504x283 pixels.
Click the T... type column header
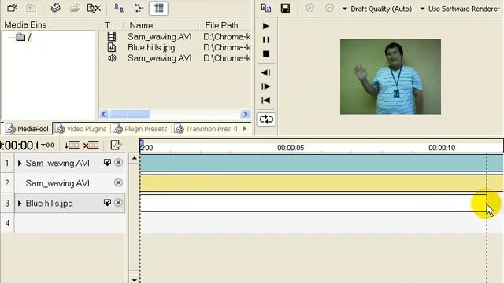point(111,25)
